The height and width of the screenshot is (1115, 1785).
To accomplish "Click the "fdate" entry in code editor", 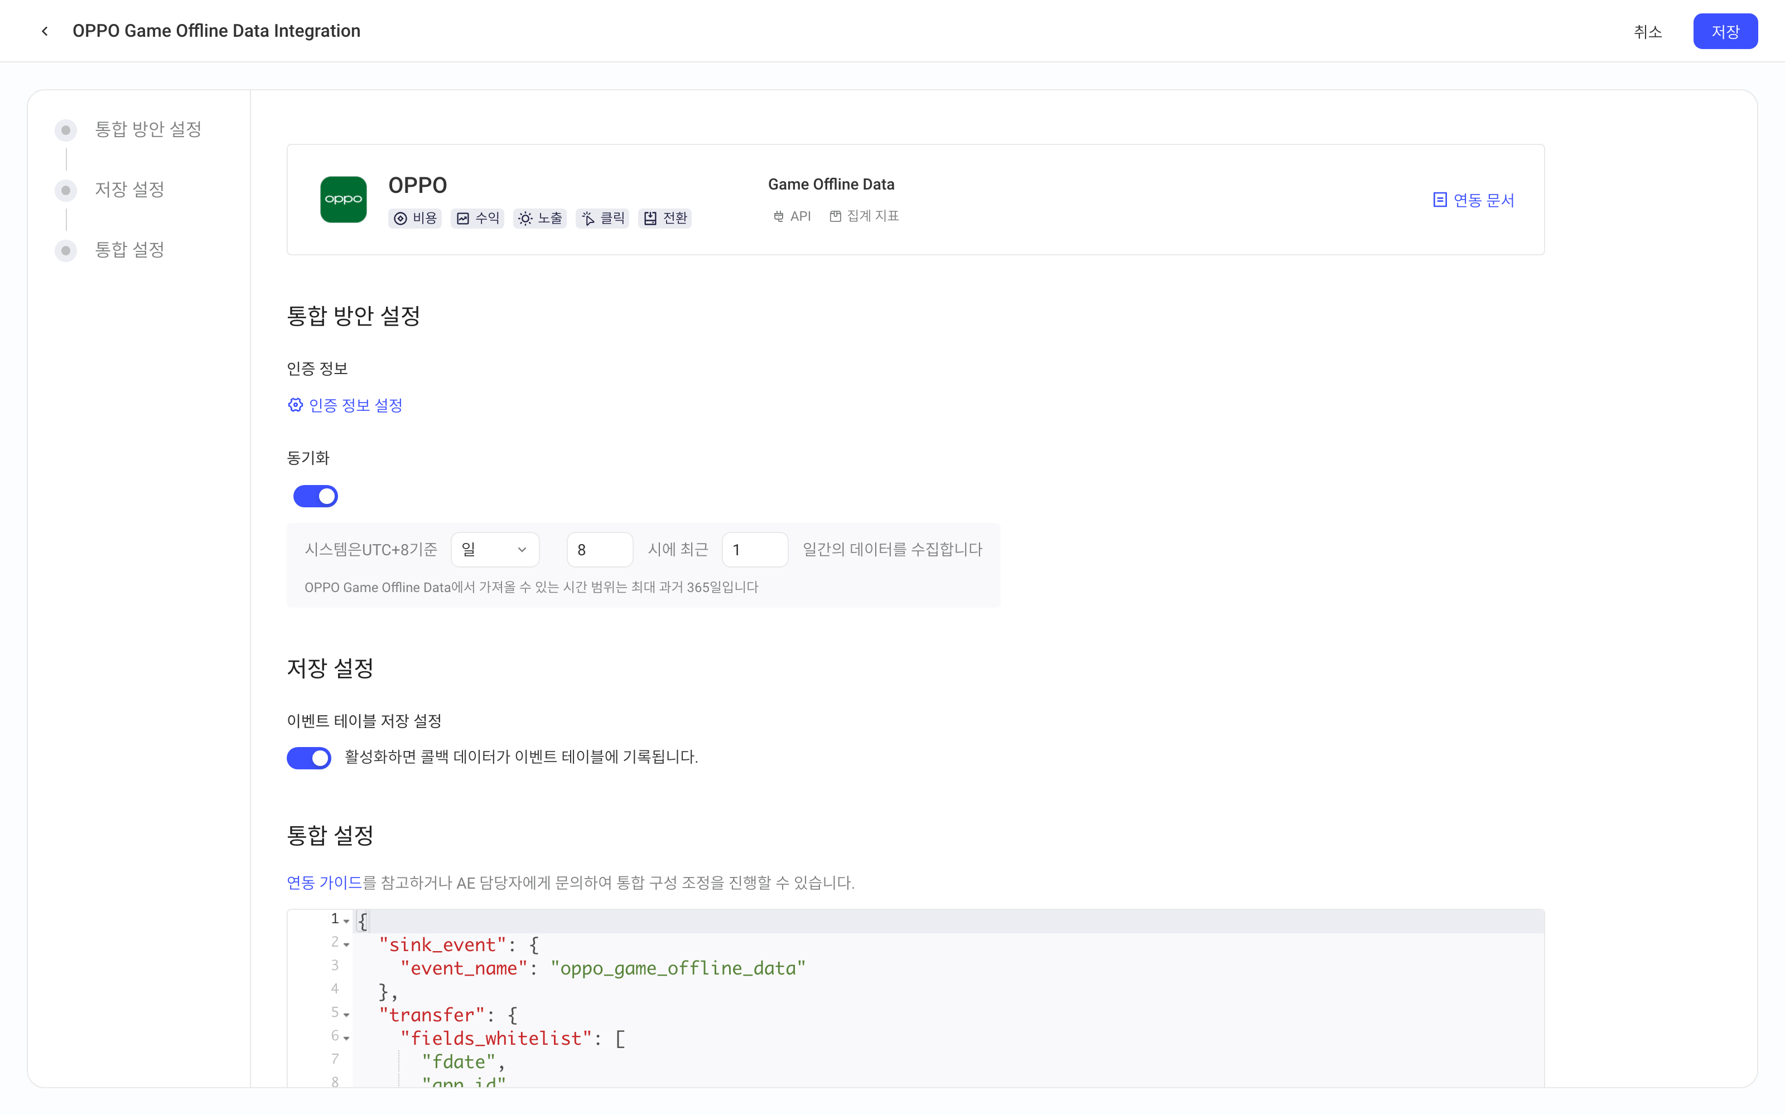I will 458,1062.
